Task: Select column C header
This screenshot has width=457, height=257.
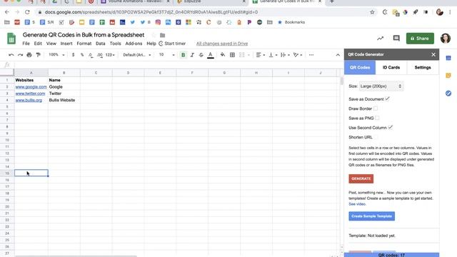Action: click(x=96, y=73)
